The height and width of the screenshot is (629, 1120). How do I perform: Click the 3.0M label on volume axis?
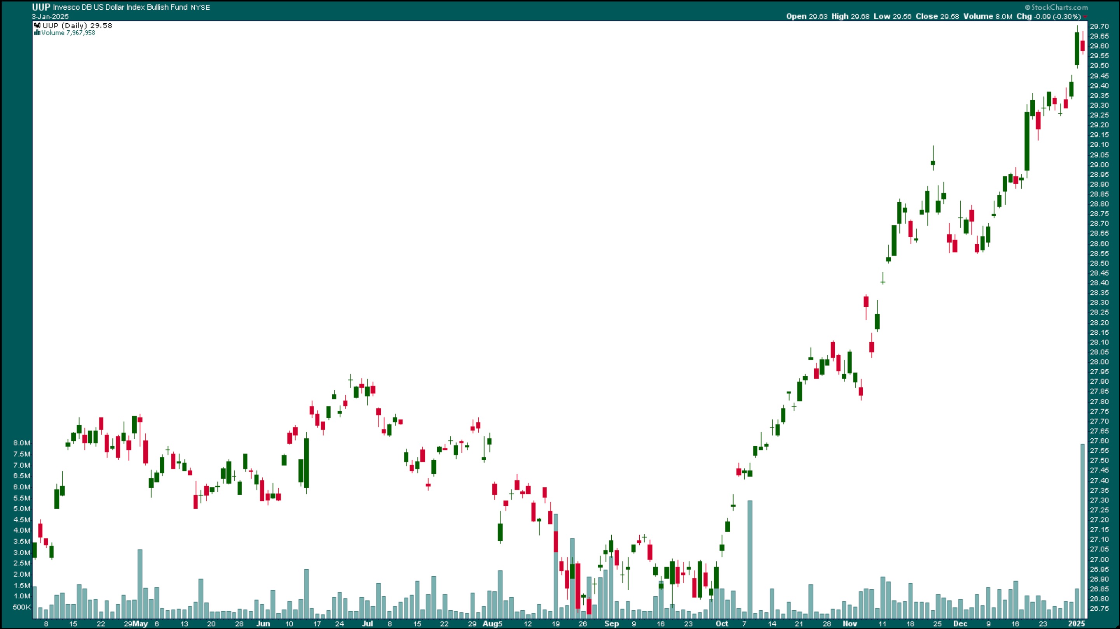22,553
